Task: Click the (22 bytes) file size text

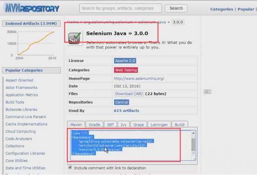Action: point(156,94)
